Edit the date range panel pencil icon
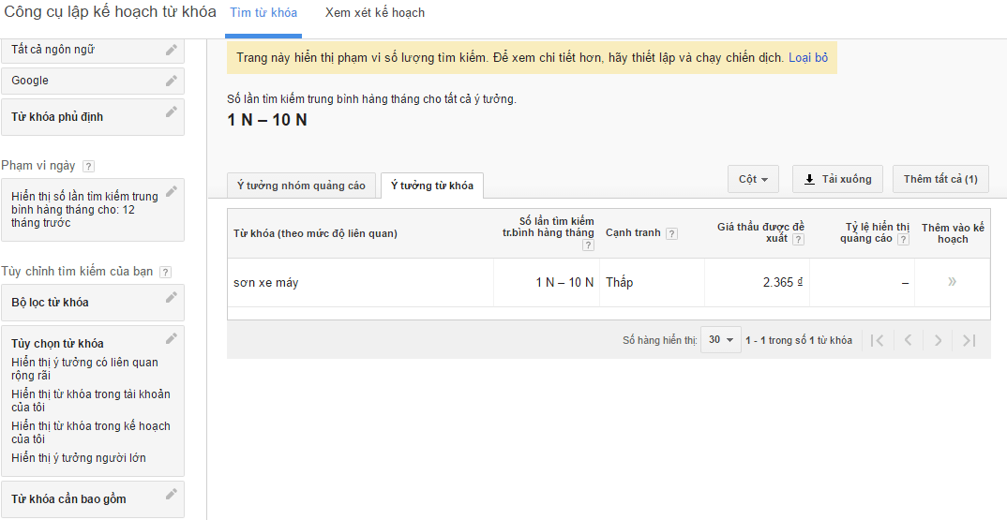This screenshot has width=1007, height=520. [171, 191]
